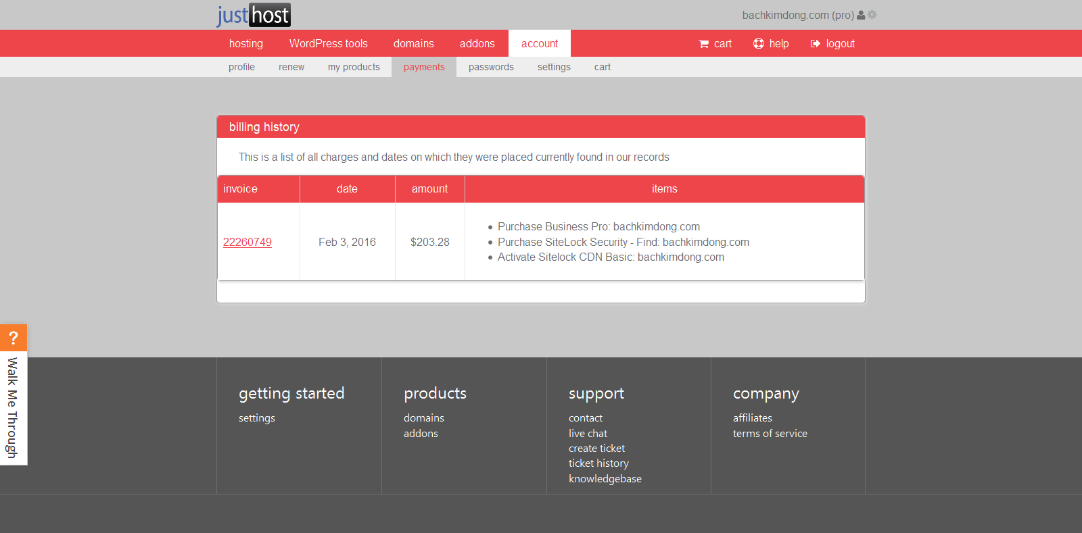Open the orange question mark help widget

[13, 338]
